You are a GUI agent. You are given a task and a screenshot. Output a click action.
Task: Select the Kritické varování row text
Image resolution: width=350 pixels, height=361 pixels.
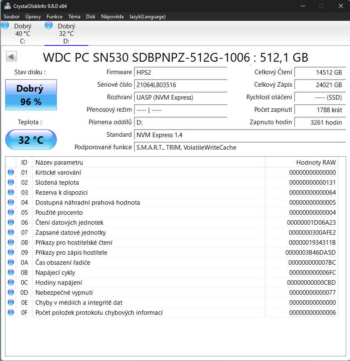tap(58, 173)
